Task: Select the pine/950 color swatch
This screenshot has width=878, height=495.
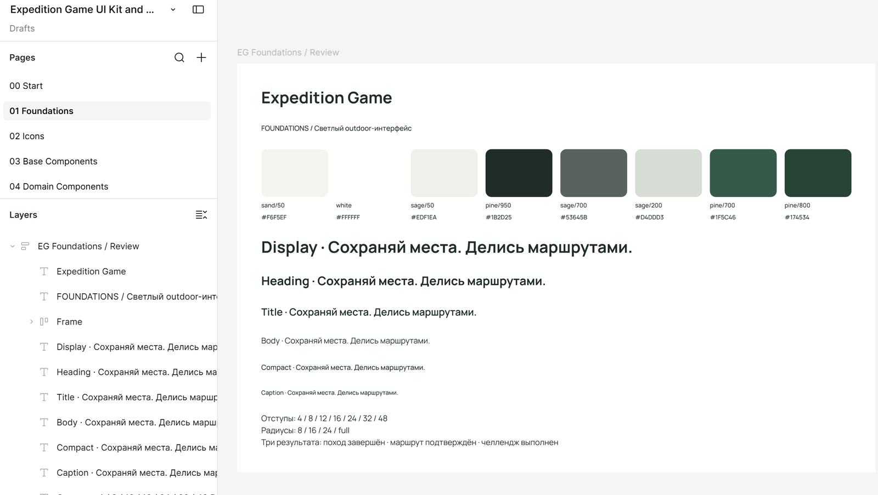Action: coord(519,173)
